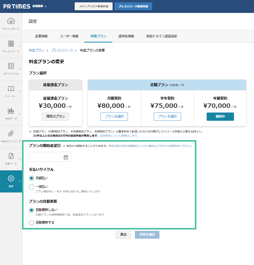
Task: Click the plan start date input field
Action: (46, 157)
